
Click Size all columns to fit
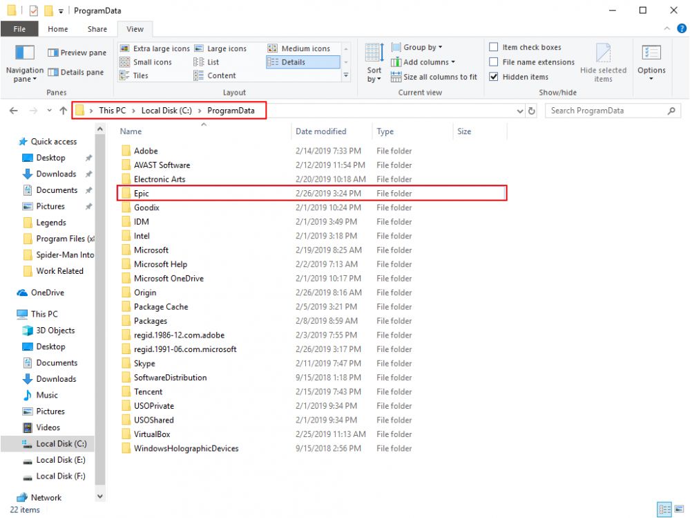tap(434, 77)
